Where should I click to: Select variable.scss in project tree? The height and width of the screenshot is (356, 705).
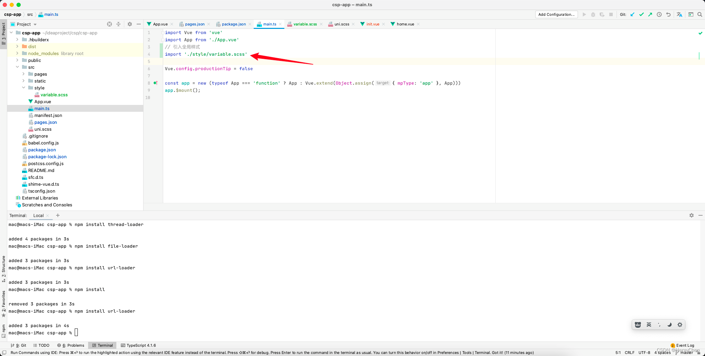pyautogui.click(x=54, y=95)
